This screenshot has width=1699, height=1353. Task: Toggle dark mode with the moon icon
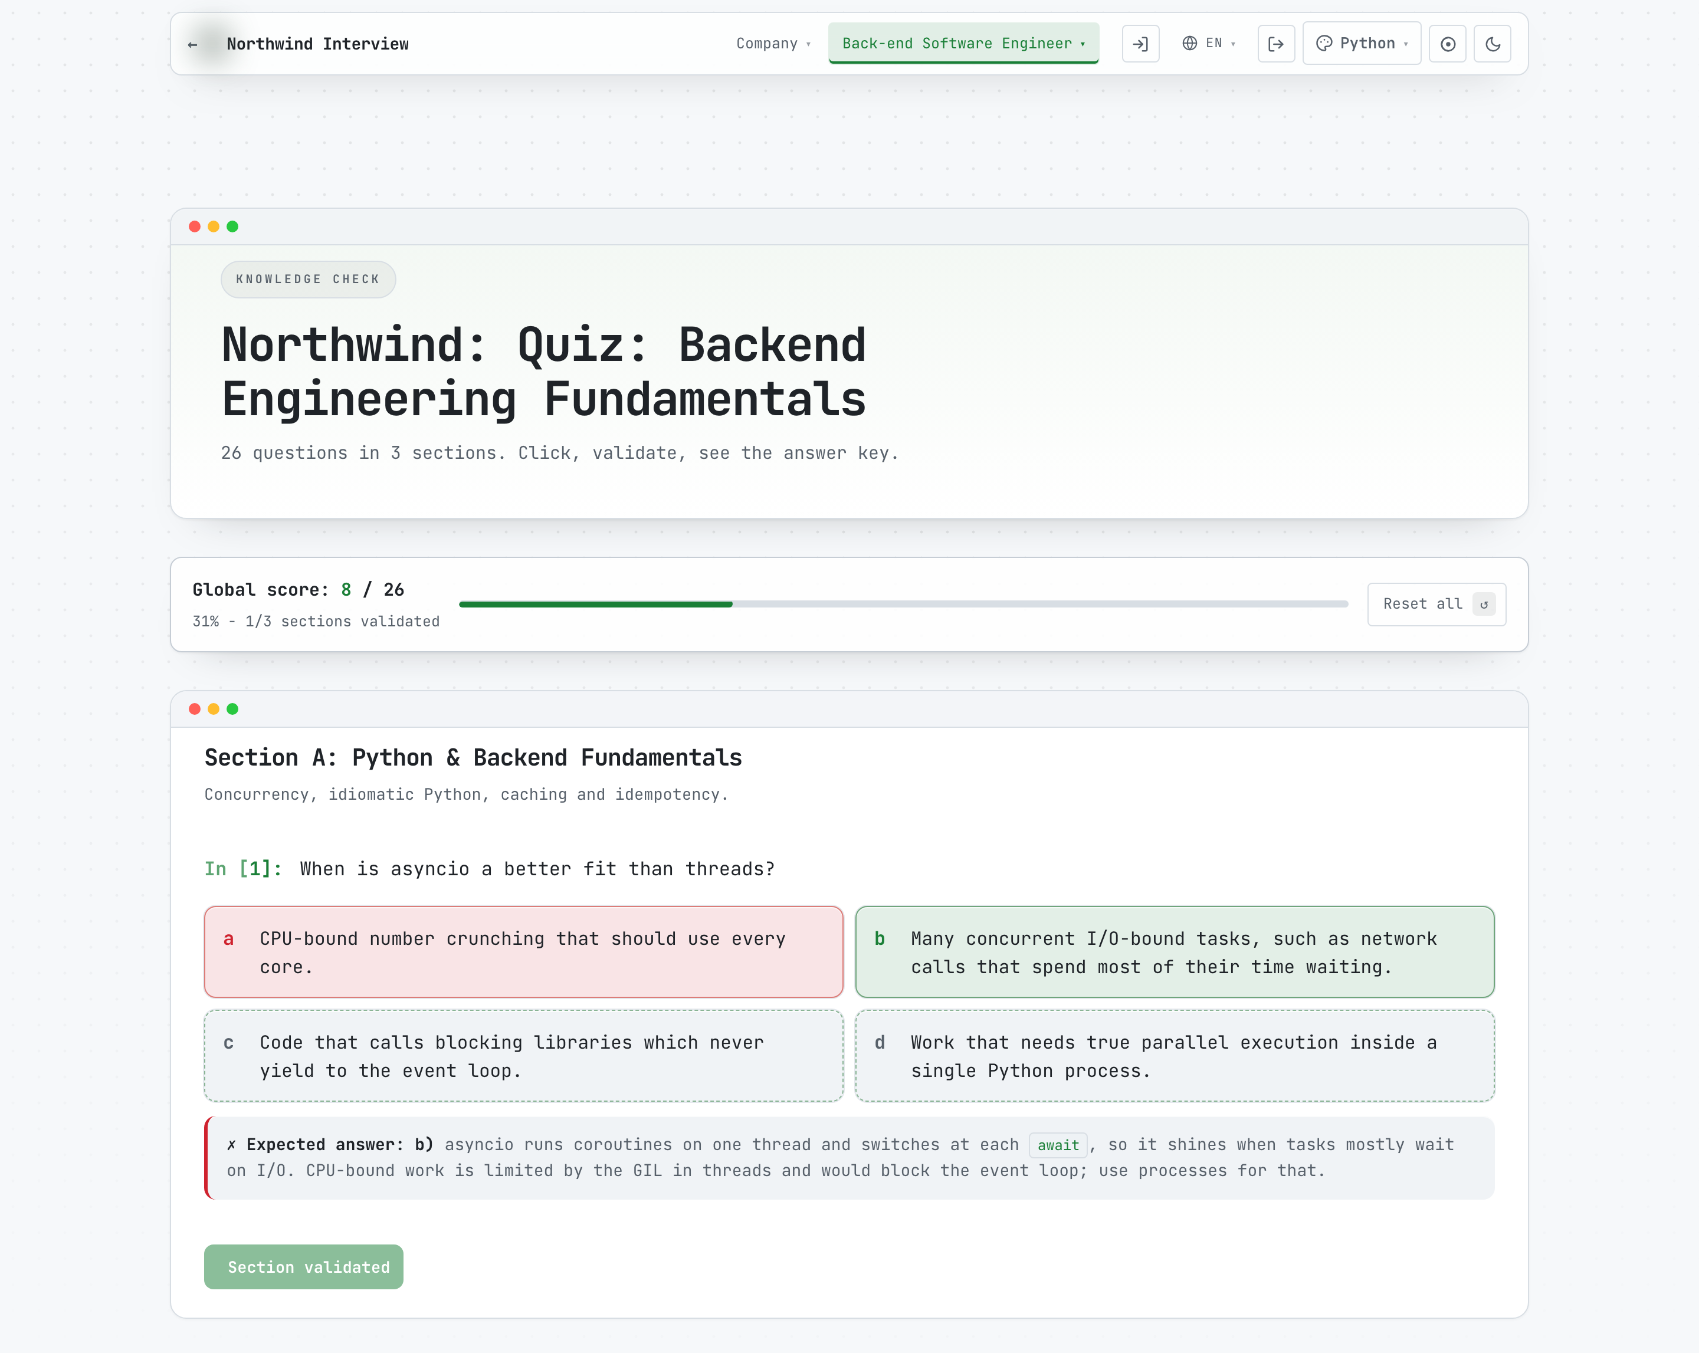[x=1493, y=44]
